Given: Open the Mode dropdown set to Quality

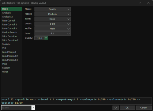Looking at the screenshot, I should 52,9.
